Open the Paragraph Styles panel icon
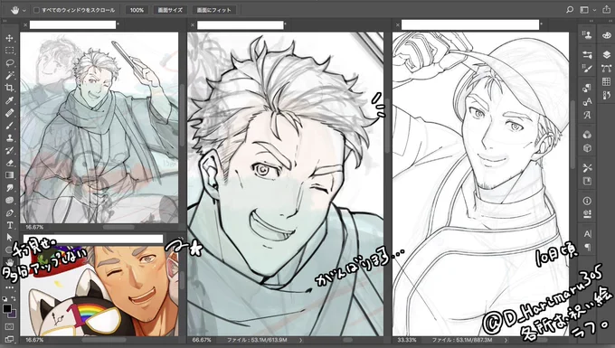The height and width of the screenshot is (348, 615). pyautogui.click(x=587, y=89)
